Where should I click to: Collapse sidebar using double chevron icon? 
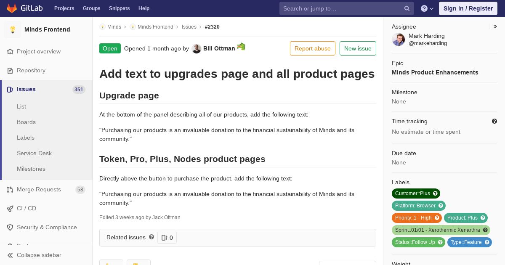coord(11,255)
